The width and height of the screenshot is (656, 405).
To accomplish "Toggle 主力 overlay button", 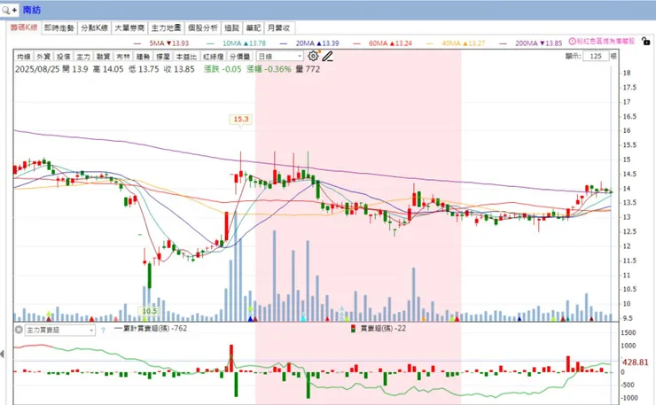I will 83,57.
